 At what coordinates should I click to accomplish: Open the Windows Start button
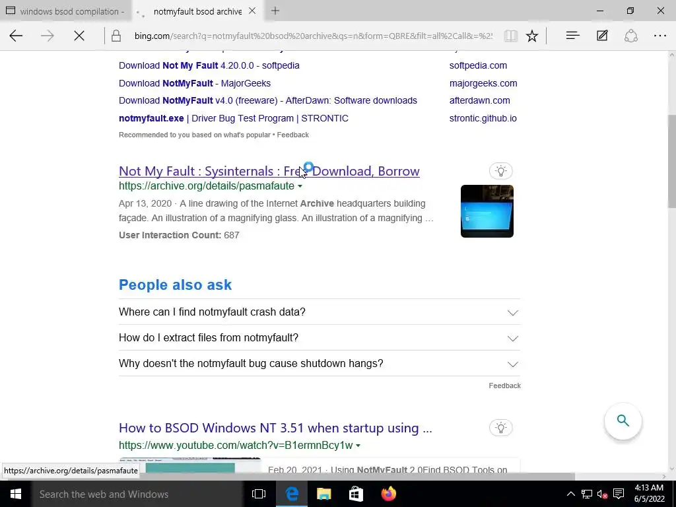tap(16, 494)
